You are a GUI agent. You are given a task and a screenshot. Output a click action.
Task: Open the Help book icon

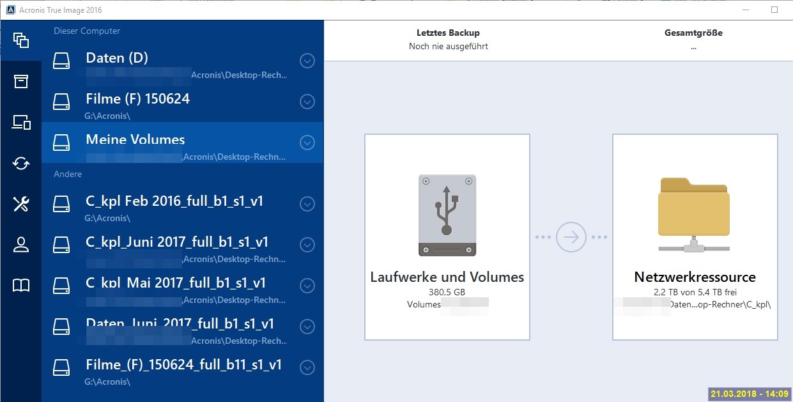pos(21,286)
